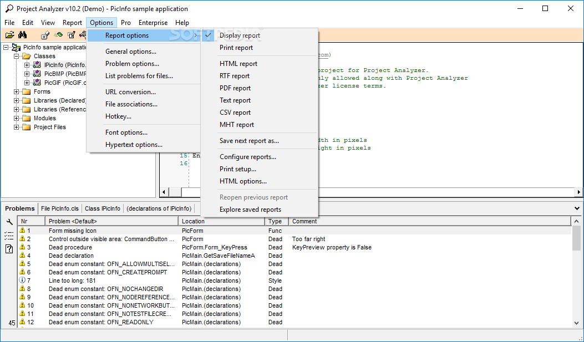Click problems list scroll down arrow
This screenshot has height=342, width=584.
pyautogui.click(x=577, y=323)
